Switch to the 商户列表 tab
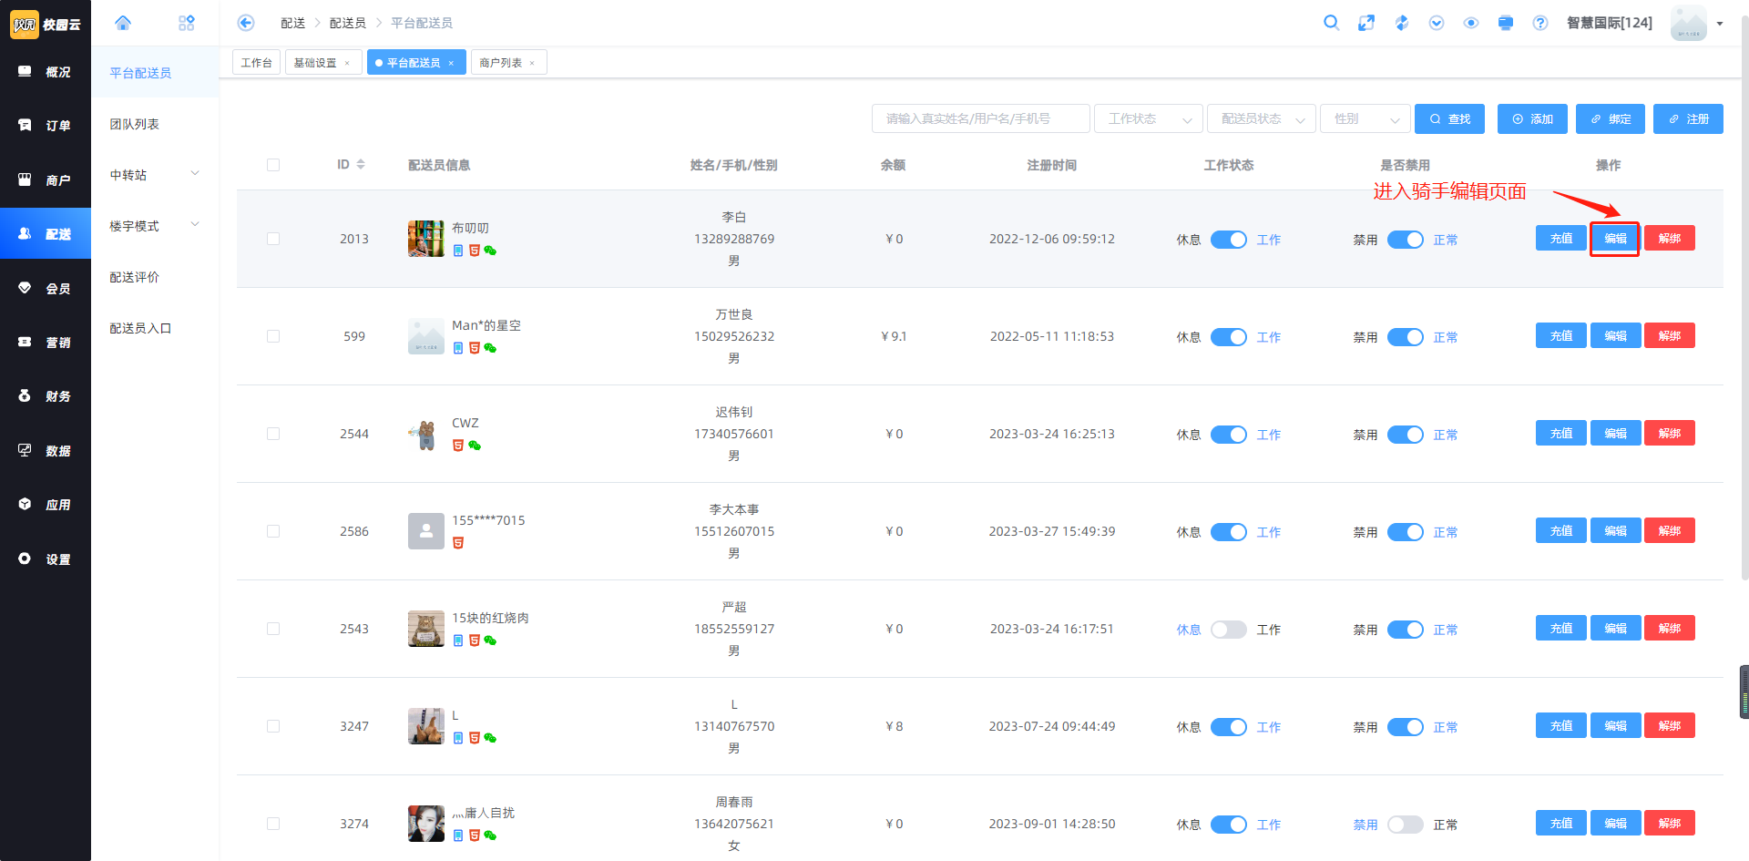The image size is (1749, 861). tap(501, 63)
